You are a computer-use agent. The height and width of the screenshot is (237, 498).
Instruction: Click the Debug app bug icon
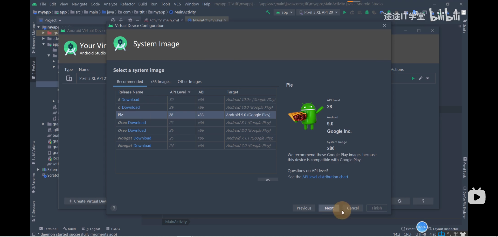pyautogui.click(x=367, y=12)
